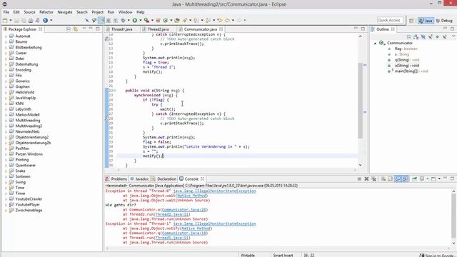Open the File menu

(x=6, y=12)
